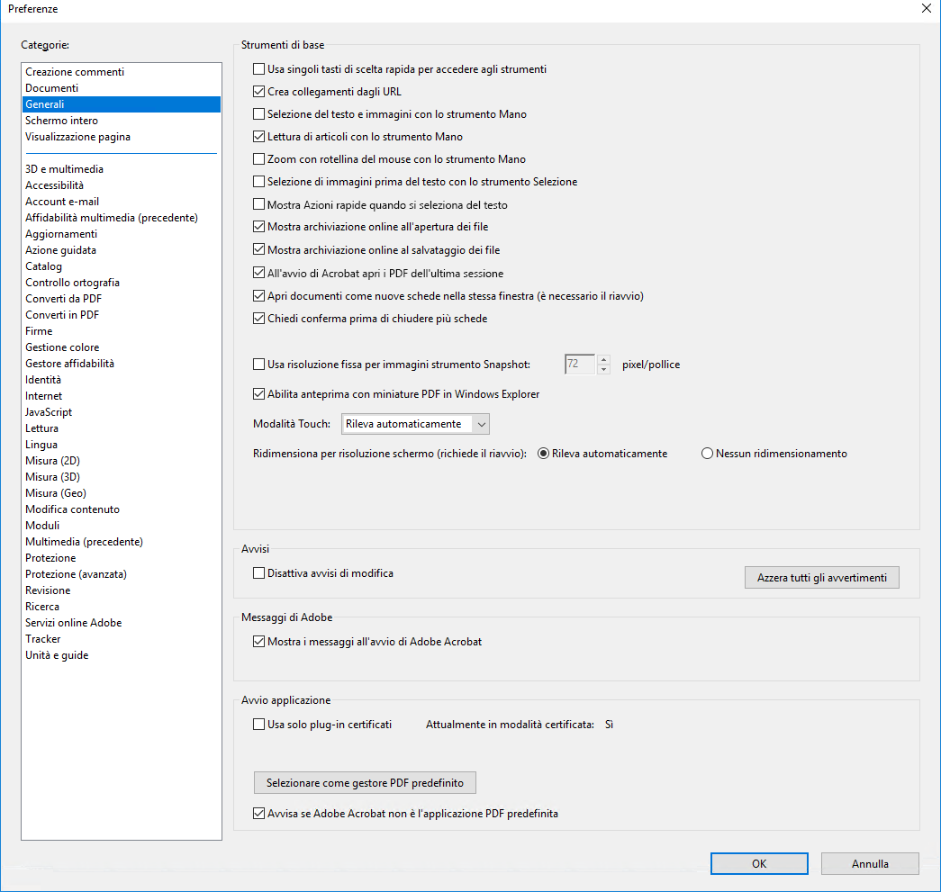Image resolution: width=941 pixels, height=892 pixels.
Task: Click "Selezionare come gestore PDF predefinito"
Action: (365, 782)
